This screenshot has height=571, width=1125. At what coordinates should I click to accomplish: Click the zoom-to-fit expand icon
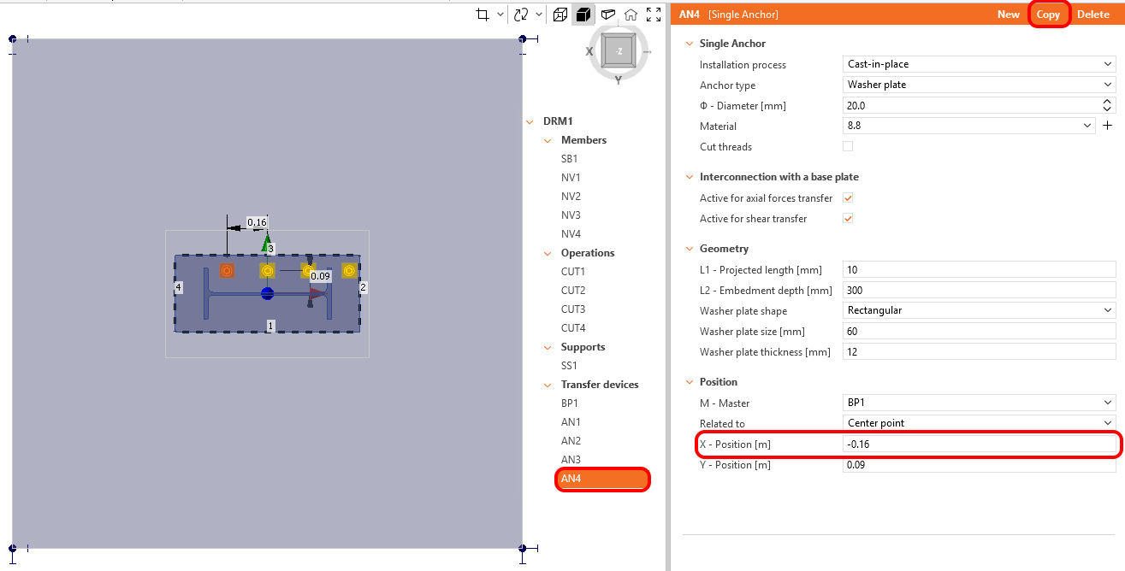pos(654,15)
